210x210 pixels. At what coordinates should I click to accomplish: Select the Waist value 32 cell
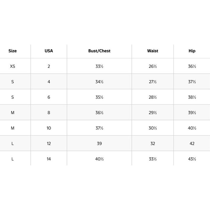pyautogui.click(x=153, y=144)
